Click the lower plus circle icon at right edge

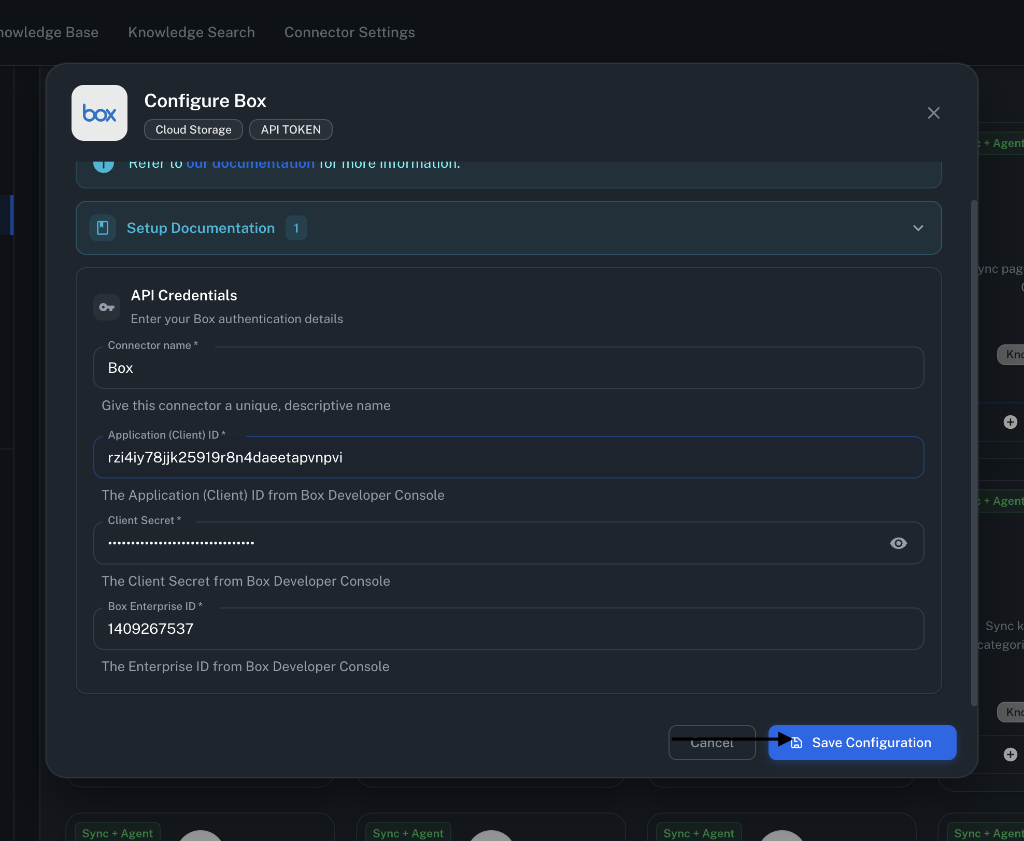pyautogui.click(x=1010, y=755)
